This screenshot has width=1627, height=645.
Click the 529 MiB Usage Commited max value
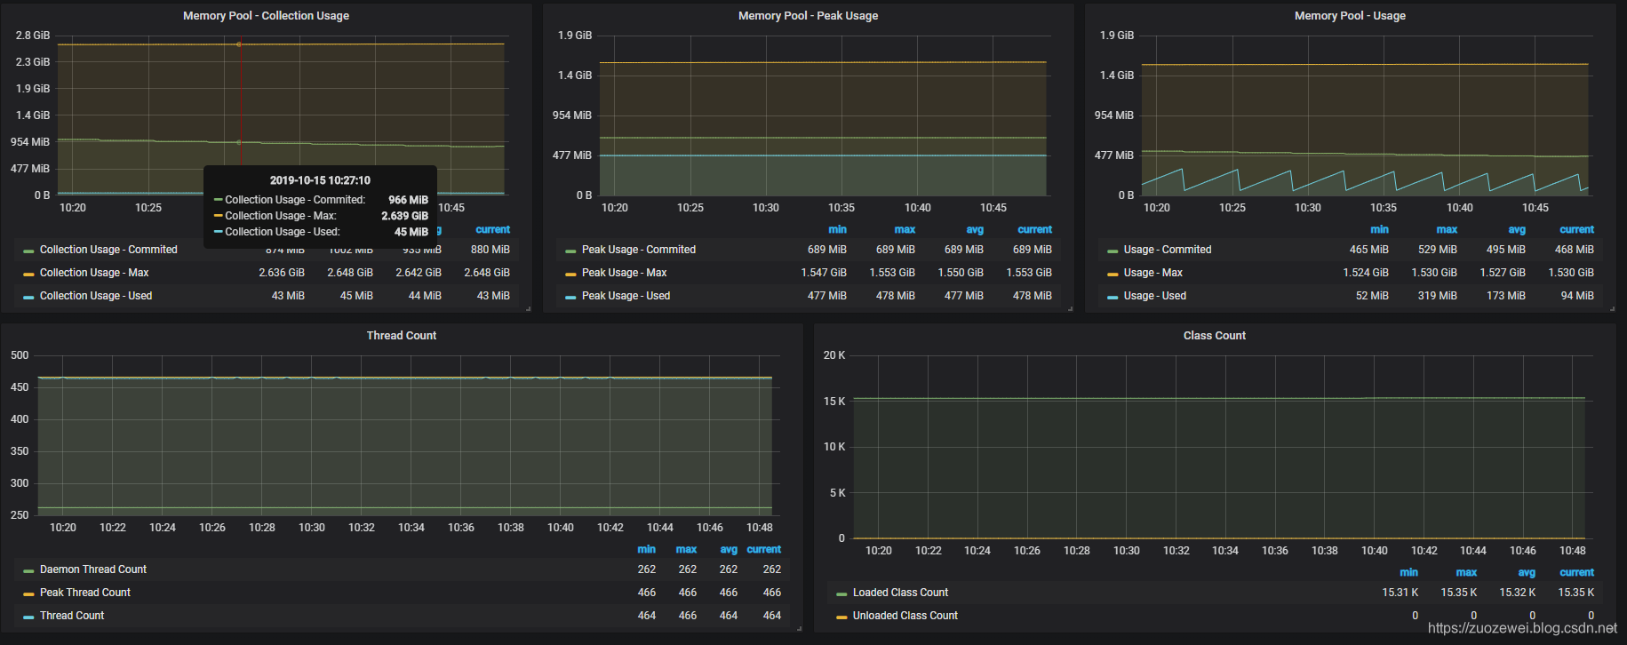click(x=1438, y=250)
